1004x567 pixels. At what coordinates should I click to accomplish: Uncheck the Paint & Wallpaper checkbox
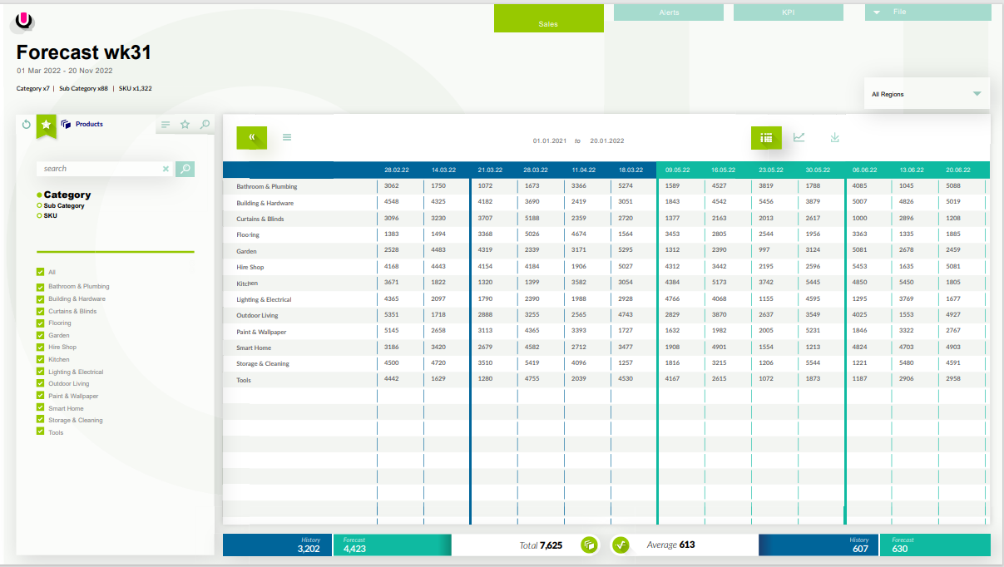tap(40, 396)
